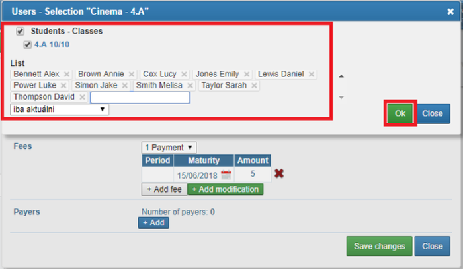
Task: Open the '1 Payment' dropdown
Action: [x=169, y=148]
